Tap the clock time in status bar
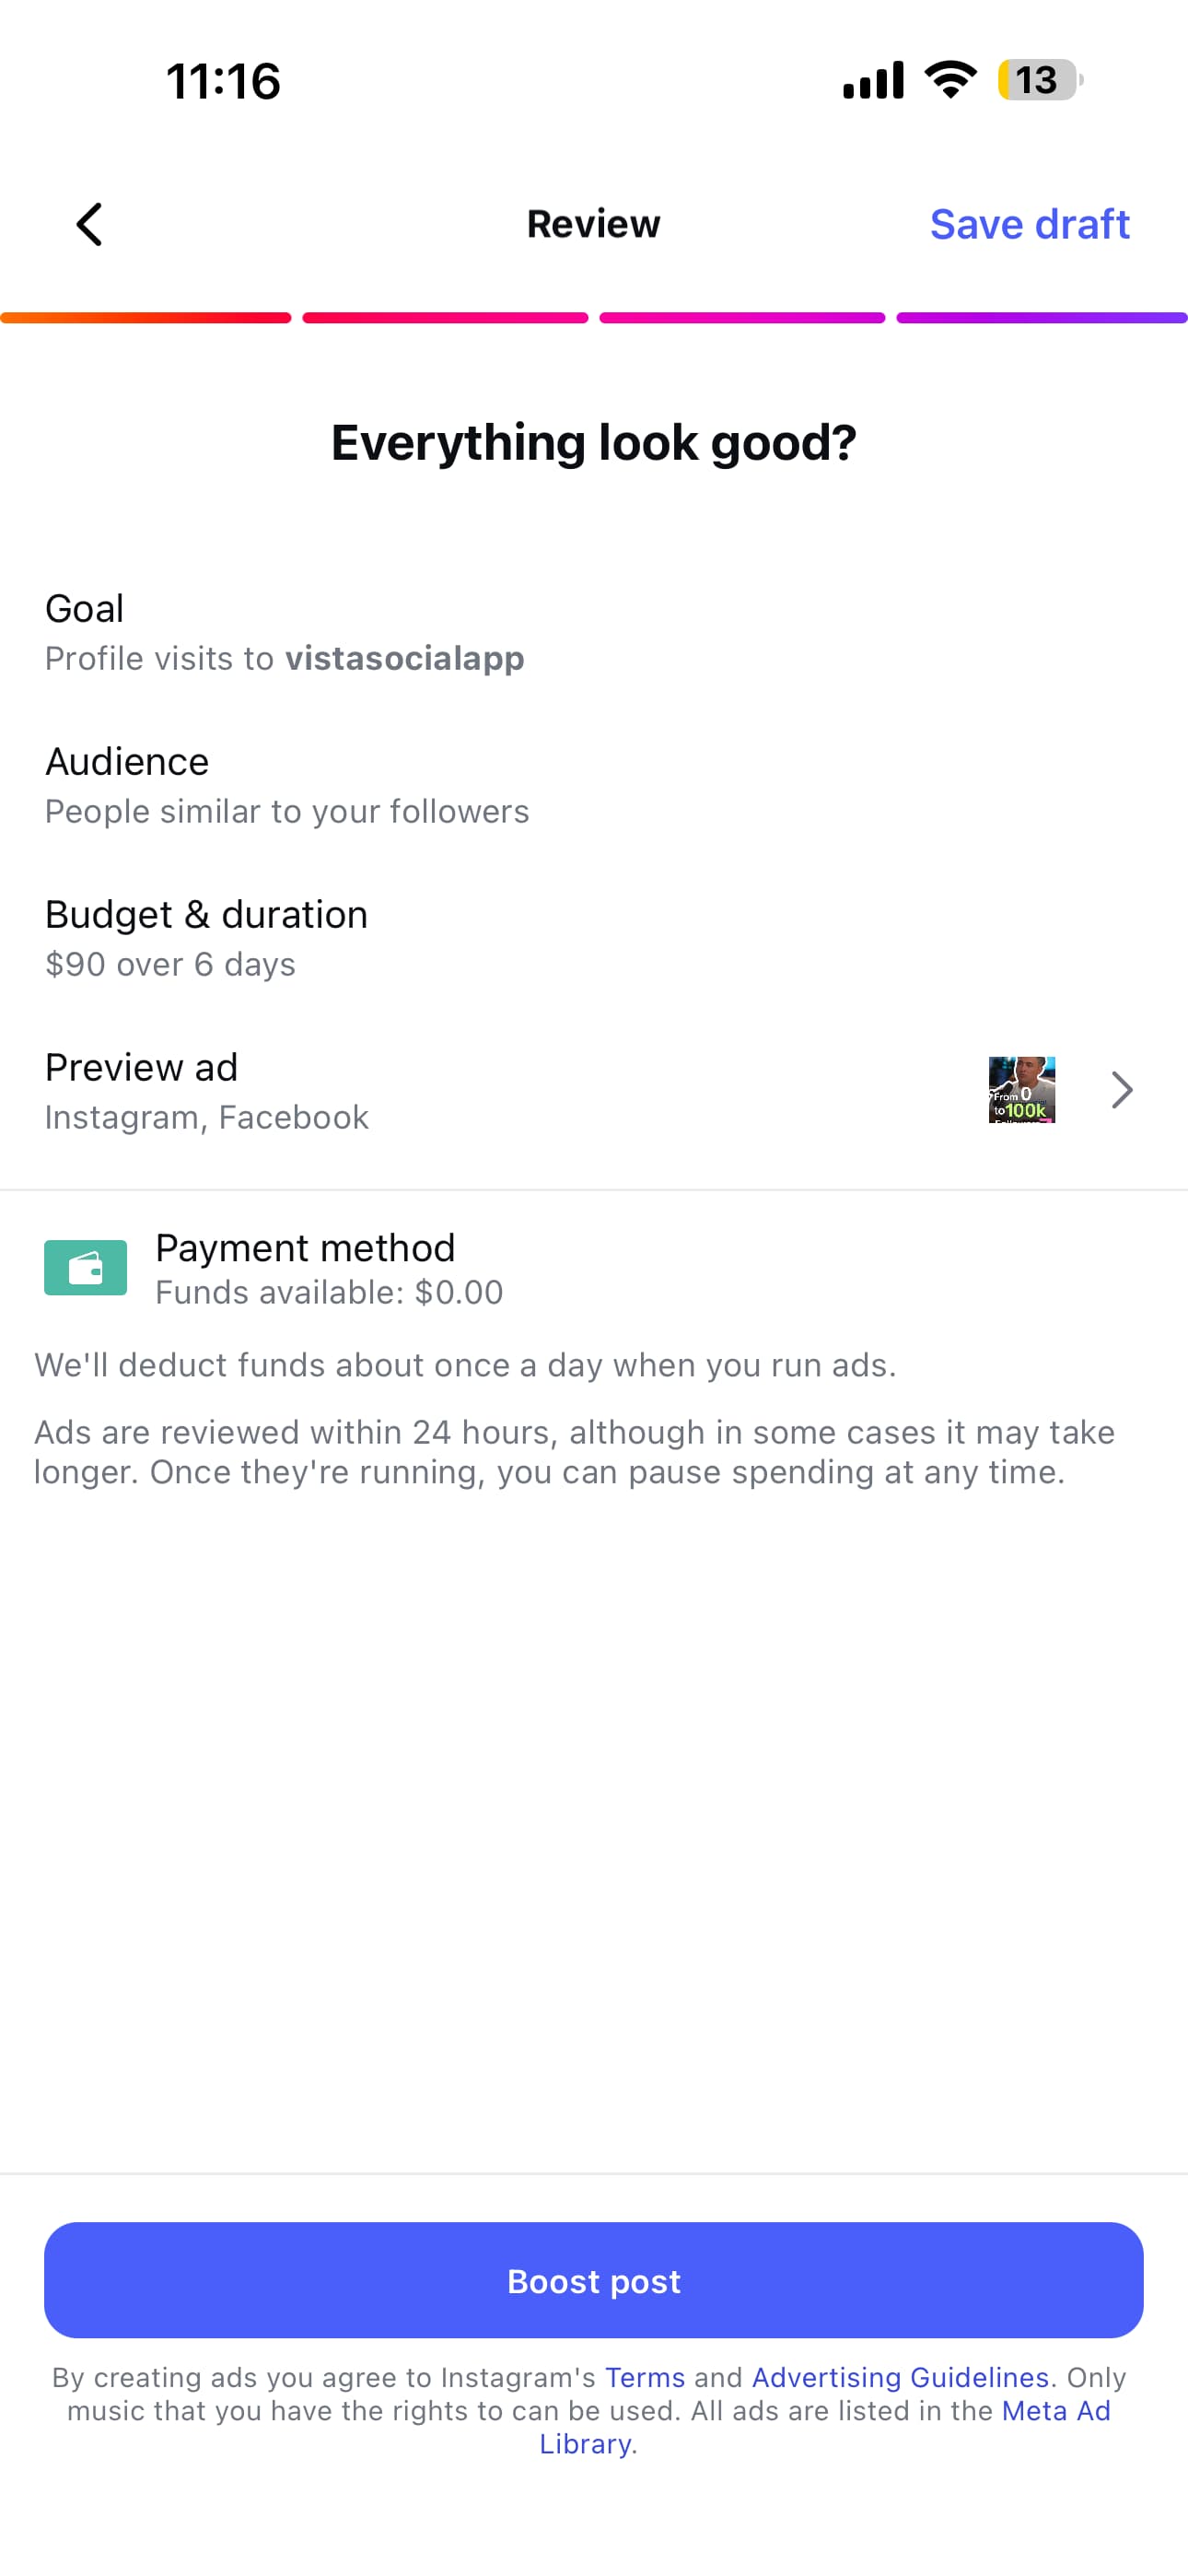 (223, 81)
